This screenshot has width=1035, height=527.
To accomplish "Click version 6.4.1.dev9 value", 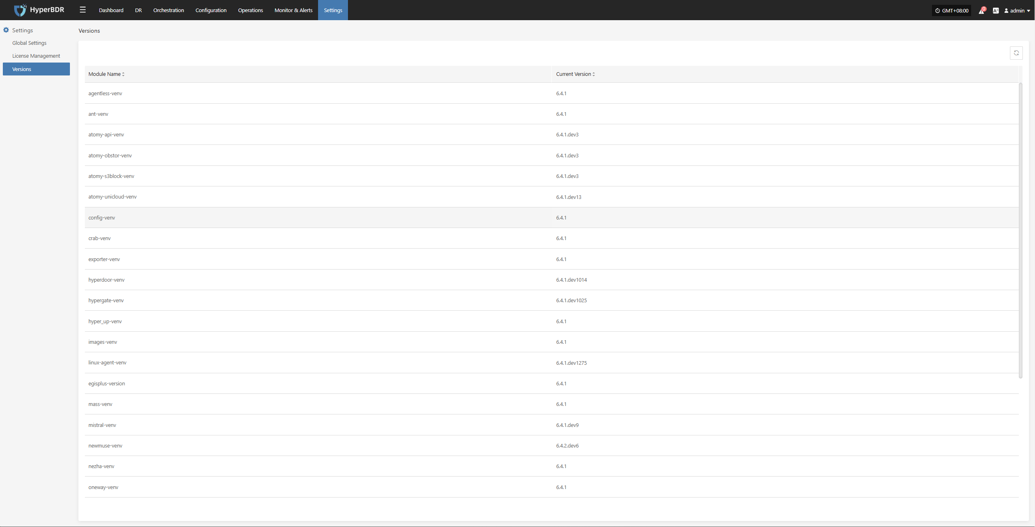I will 567,425.
